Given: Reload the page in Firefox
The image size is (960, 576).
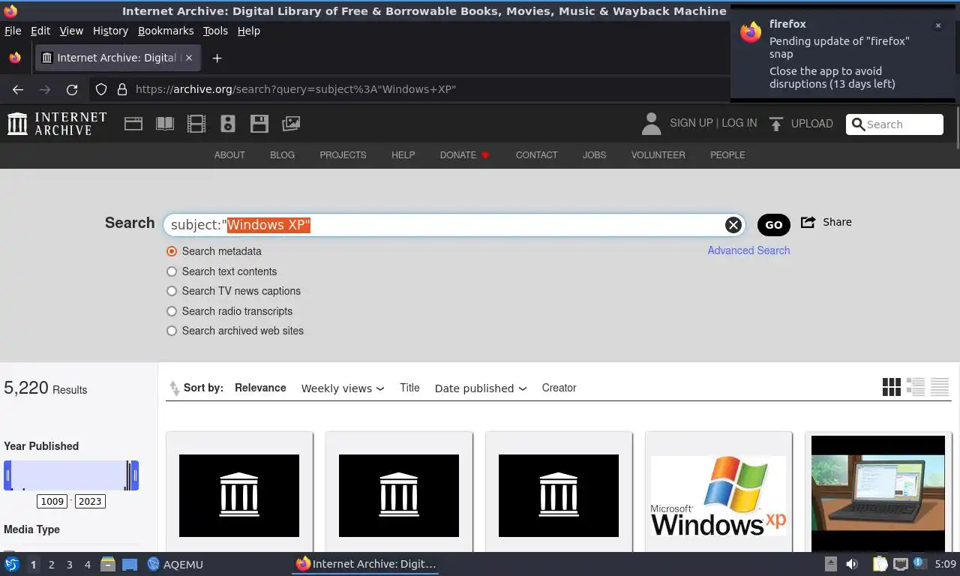Looking at the screenshot, I should 72,89.
